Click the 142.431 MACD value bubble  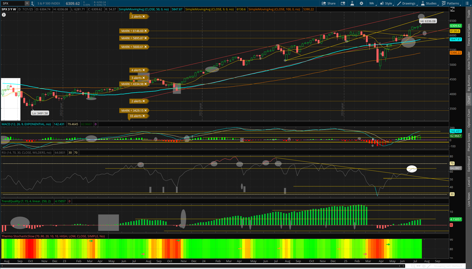(x=455, y=131)
